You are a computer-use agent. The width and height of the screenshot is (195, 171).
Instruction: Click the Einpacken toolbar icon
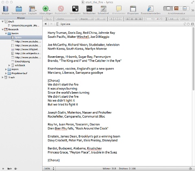[x=133, y=9]
